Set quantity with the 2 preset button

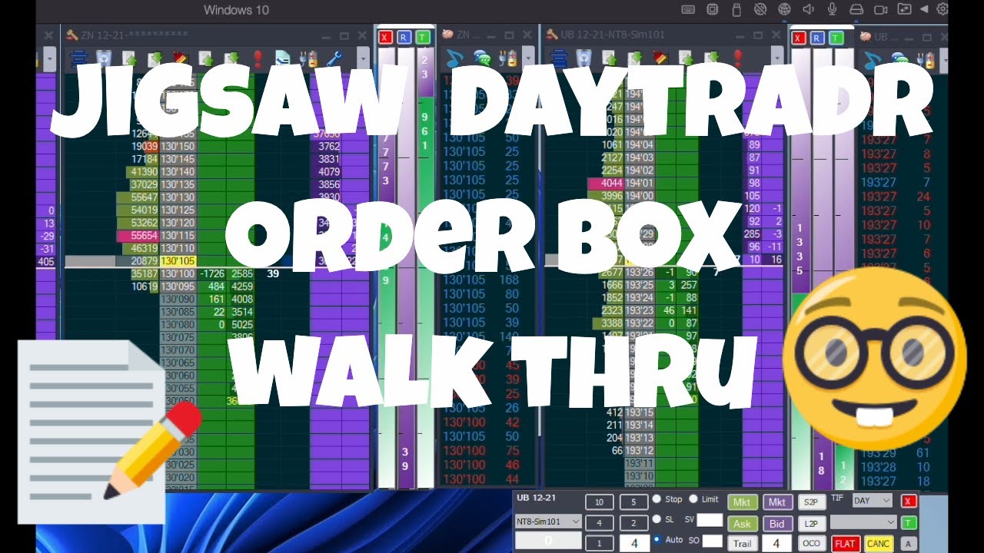coord(633,523)
